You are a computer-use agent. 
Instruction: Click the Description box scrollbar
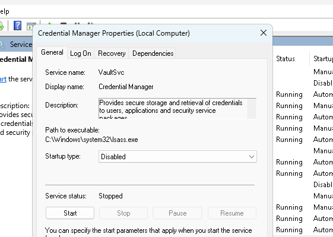tap(252, 109)
